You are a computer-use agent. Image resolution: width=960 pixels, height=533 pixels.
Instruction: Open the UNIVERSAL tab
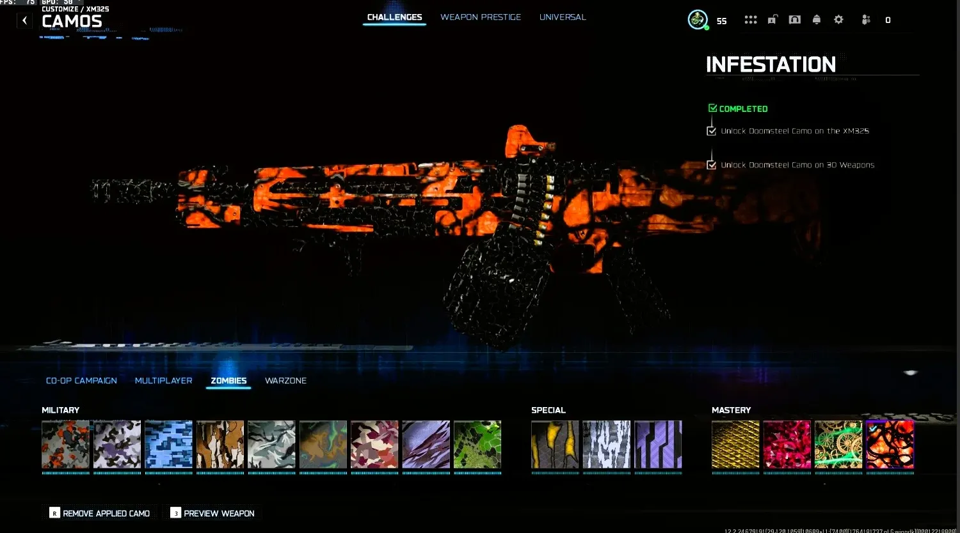pyautogui.click(x=563, y=17)
